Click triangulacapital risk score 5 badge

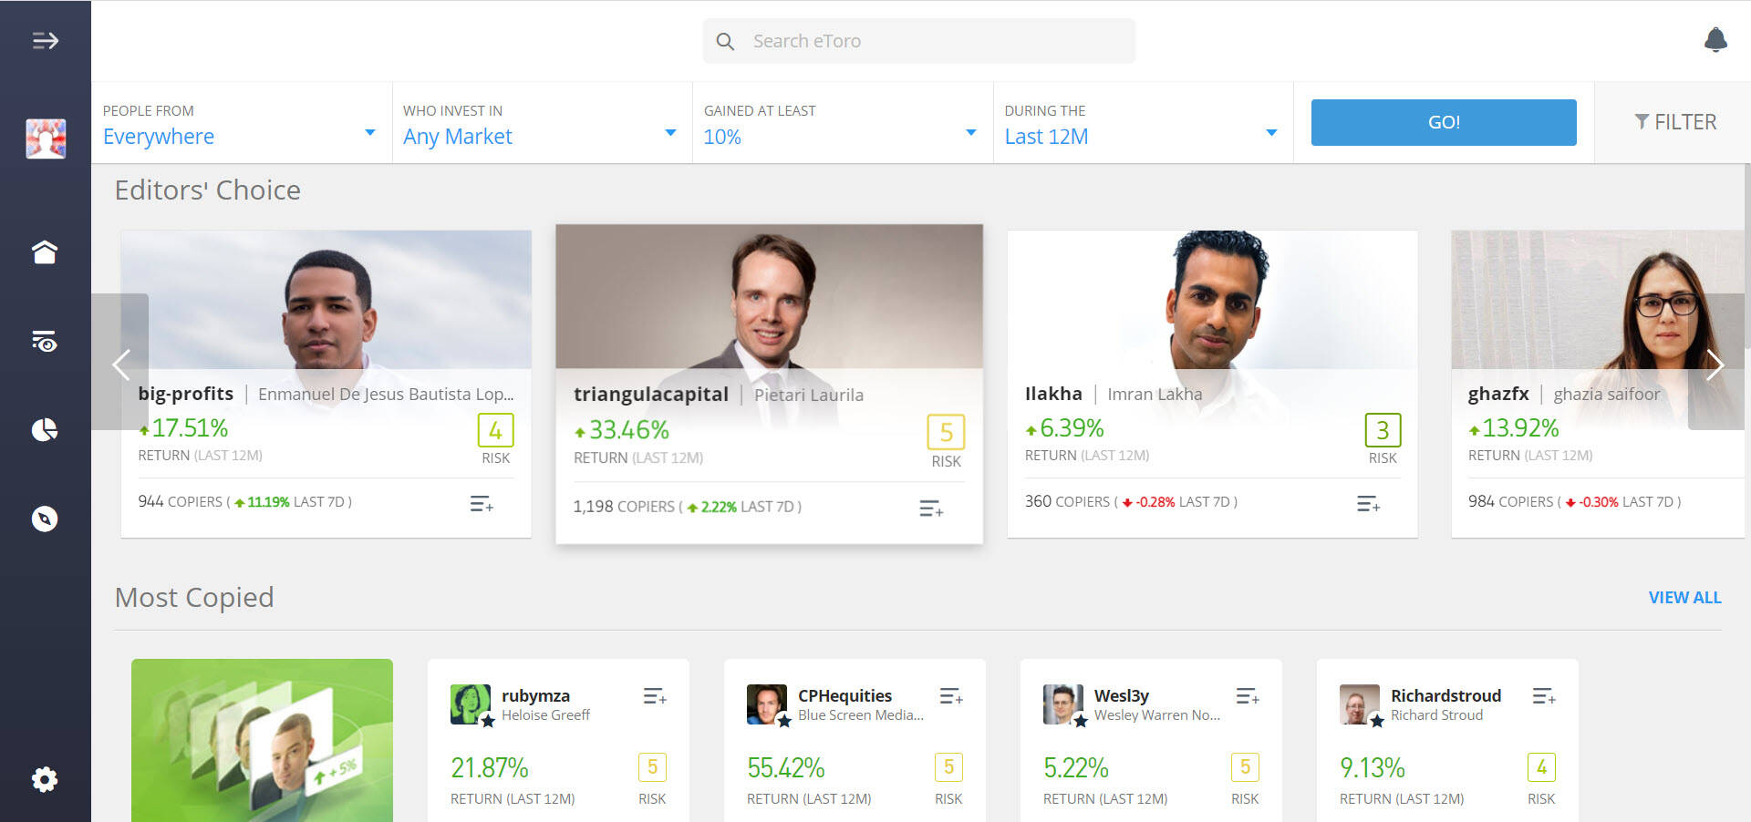coord(946,432)
